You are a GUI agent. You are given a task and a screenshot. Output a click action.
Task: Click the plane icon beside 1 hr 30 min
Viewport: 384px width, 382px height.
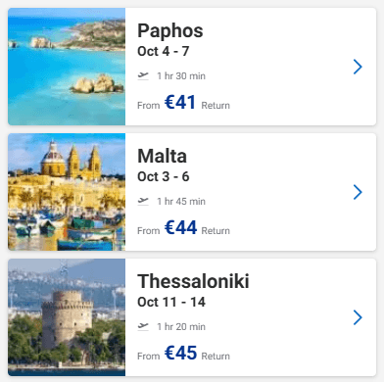click(x=143, y=76)
